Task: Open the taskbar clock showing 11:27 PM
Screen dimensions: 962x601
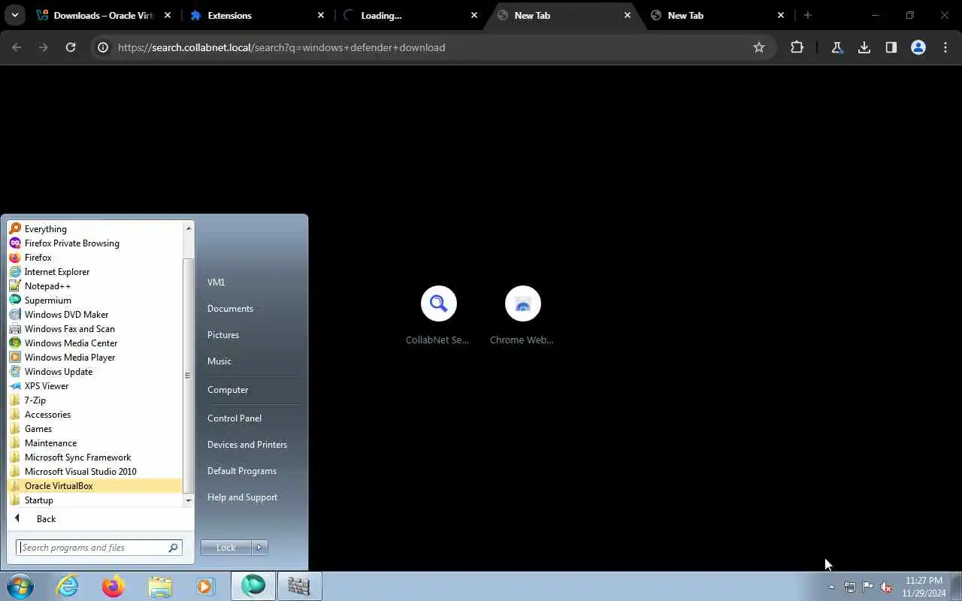Action: [924, 587]
